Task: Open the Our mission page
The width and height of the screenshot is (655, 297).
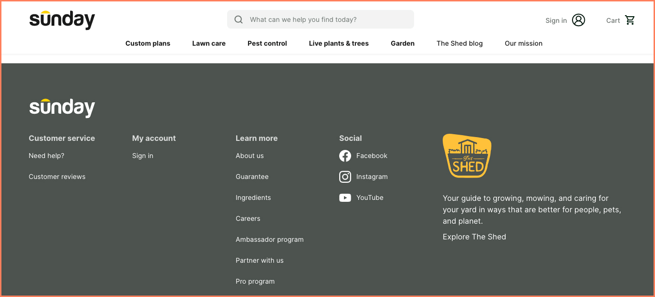Action: point(523,43)
